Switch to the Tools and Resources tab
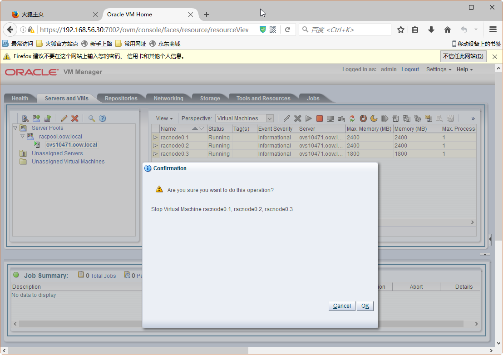 pyautogui.click(x=263, y=99)
